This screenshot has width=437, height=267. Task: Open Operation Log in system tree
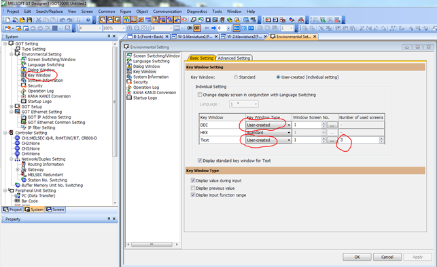[x=41, y=91]
